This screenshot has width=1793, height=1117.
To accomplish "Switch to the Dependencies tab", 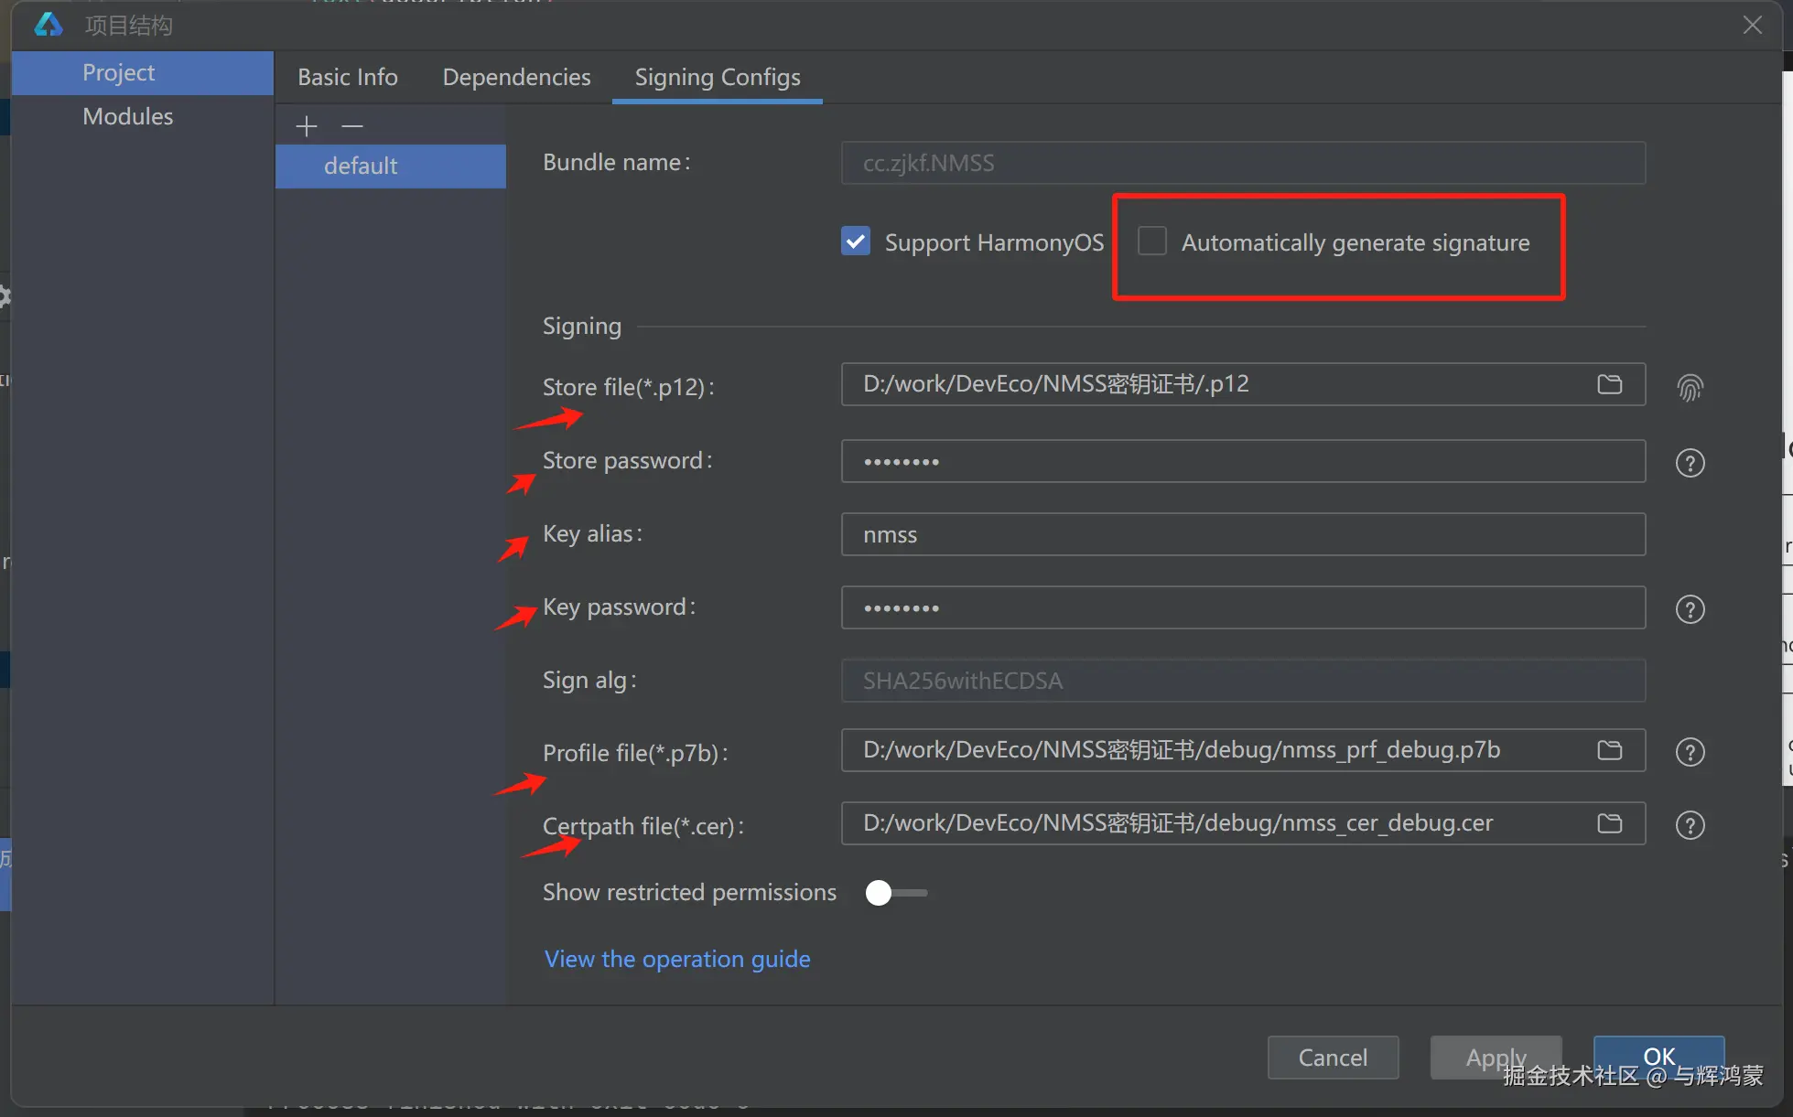I will [516, 77].
